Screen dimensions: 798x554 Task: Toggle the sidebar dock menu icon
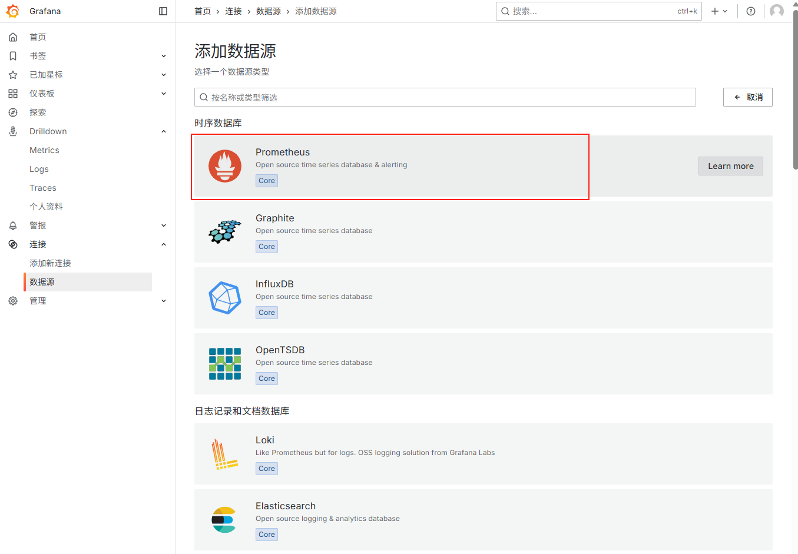pyautogui.click(x=163, y=11)
